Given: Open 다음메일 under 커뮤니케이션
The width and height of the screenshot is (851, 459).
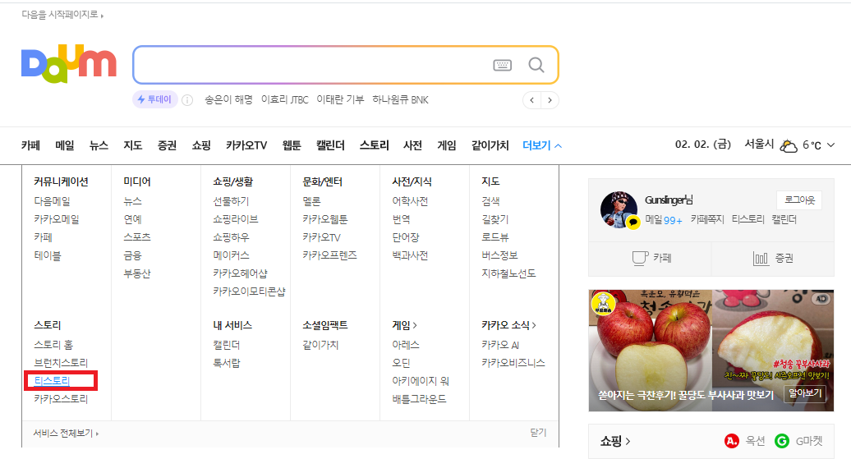Looking at the screenshot, I should click(x=52, y=201).
